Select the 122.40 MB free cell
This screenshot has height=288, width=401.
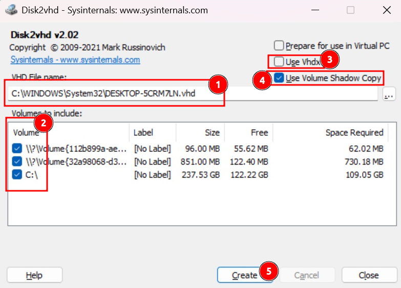[249, 162]
